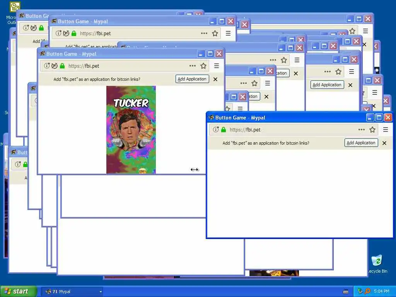
Task: Click the keyboard icon on the taskbar
Action: click(346, 292)
